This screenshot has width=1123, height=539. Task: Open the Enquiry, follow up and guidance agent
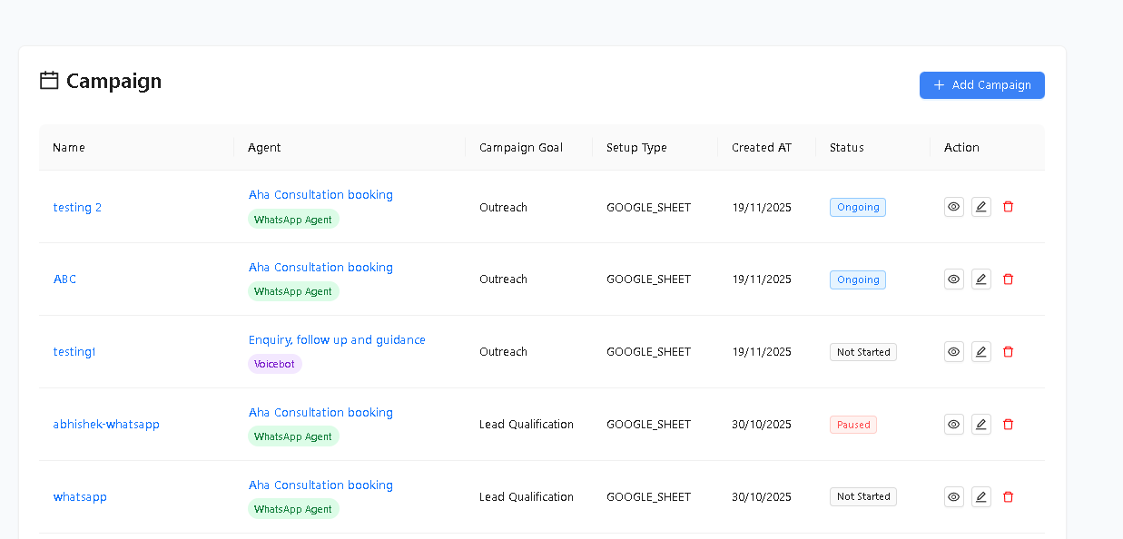tap(337, 340)
